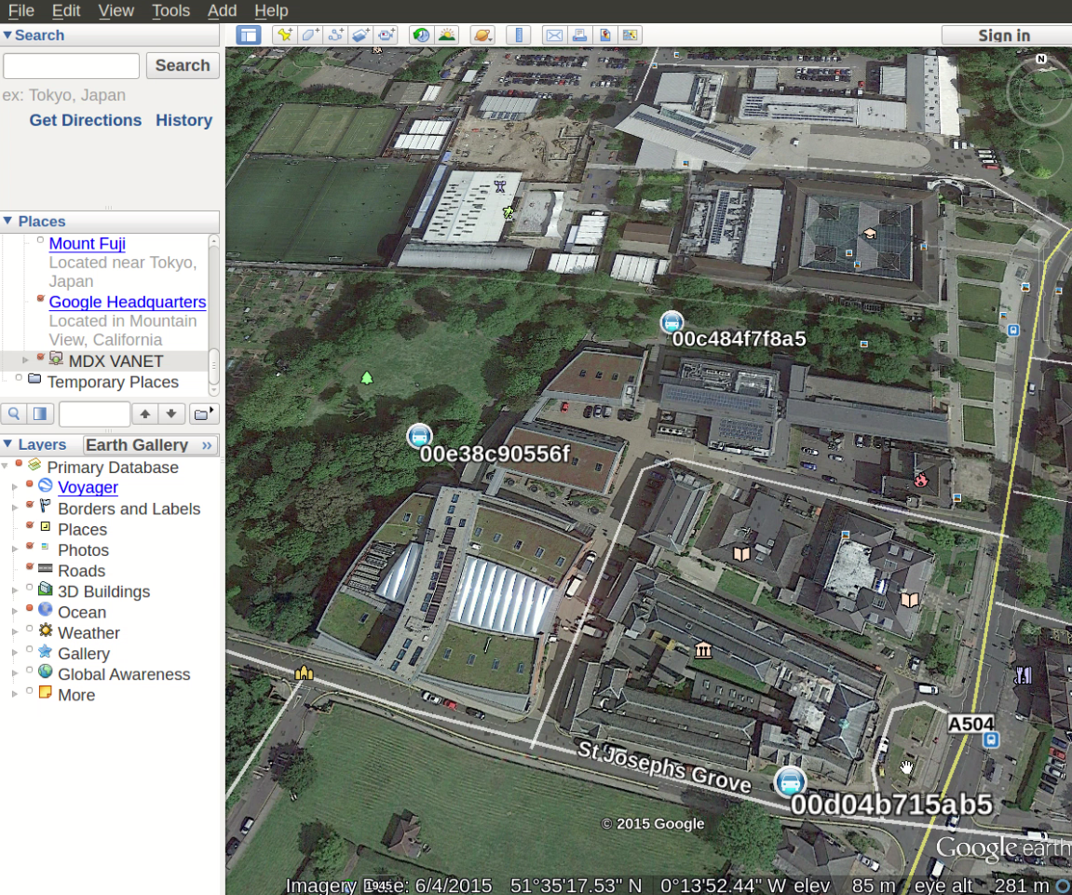1072x895 pixels.
Task: Add a placemark with the pushpin tool
Action: click(284, 34)
